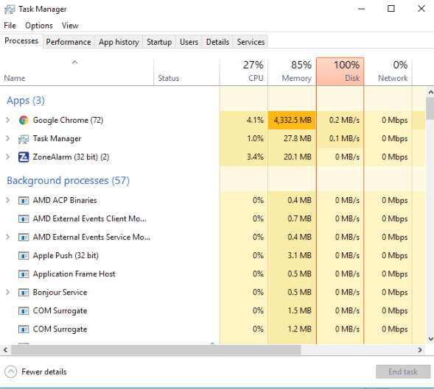Sort processes by Network column
The image size is (434, 389).
(388, 72)
